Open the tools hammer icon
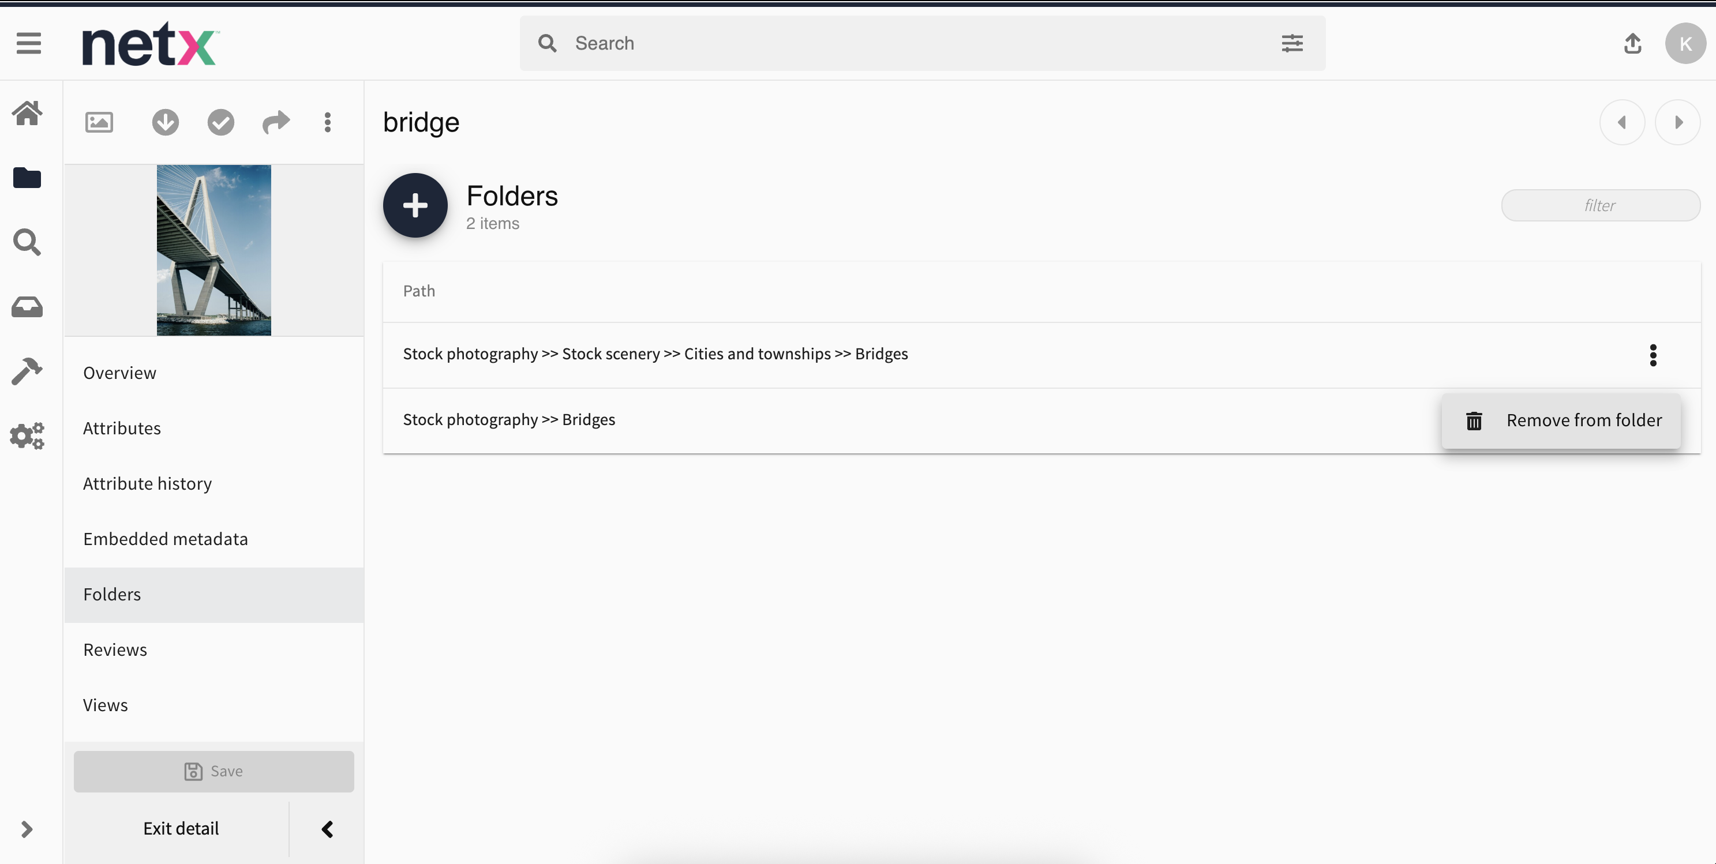 (27, 371)
